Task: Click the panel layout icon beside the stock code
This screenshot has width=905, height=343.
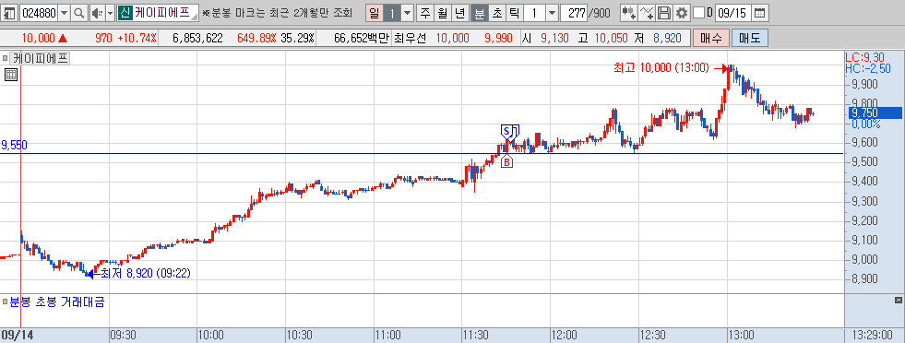Action: 10,12
